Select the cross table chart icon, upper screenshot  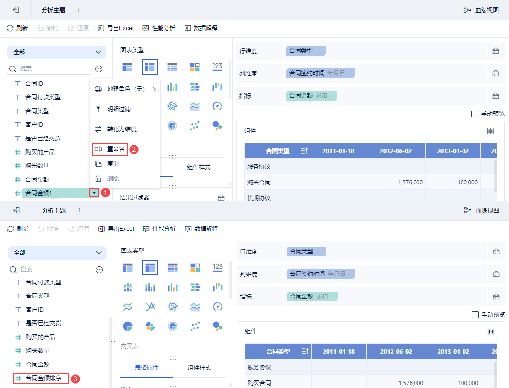click(150, 67)
